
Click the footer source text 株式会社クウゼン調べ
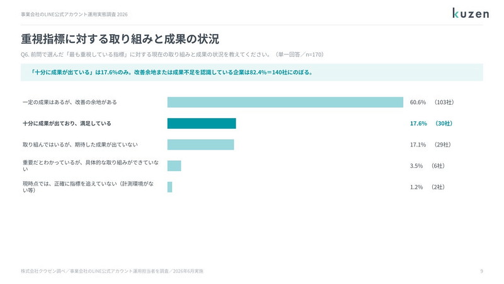(112, 271)
